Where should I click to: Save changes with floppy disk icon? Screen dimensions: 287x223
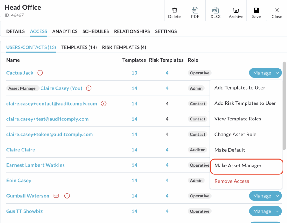(256, 10)
